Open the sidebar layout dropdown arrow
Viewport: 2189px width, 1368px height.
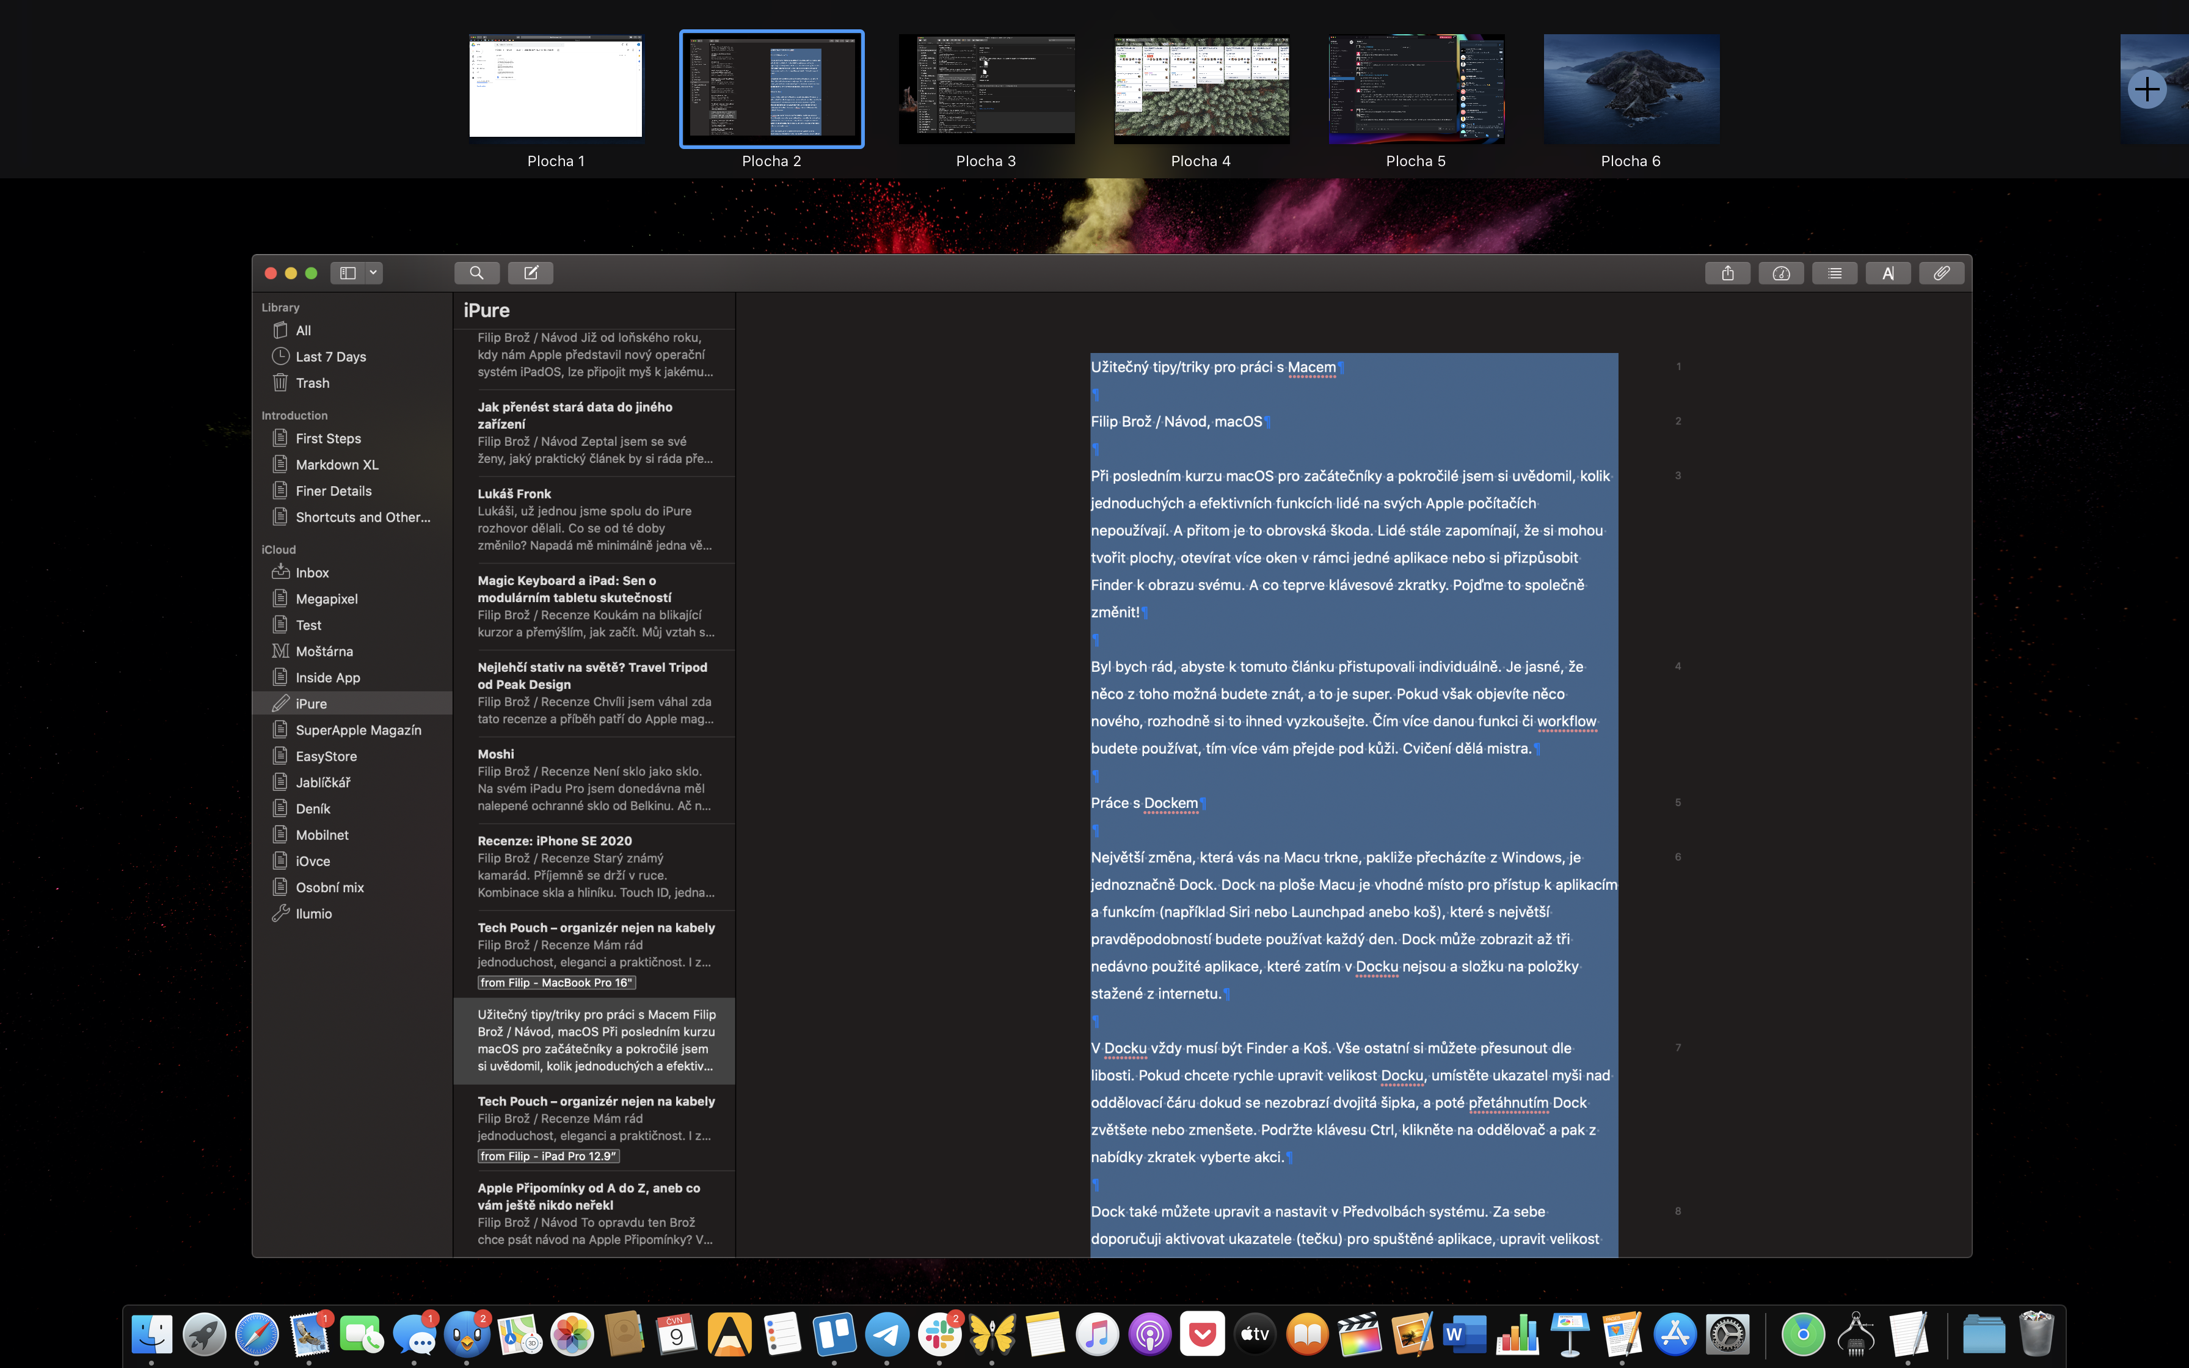373,273
